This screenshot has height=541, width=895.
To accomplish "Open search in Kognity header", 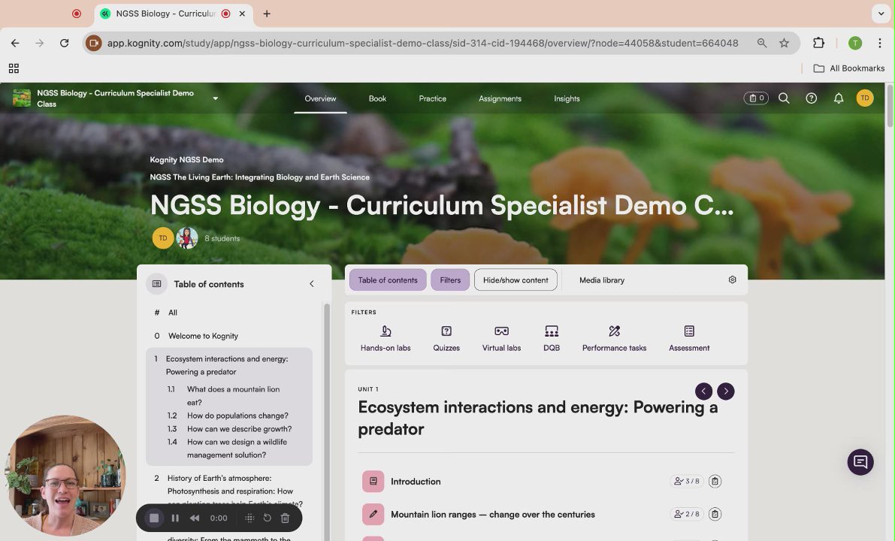I will [785, 98].
